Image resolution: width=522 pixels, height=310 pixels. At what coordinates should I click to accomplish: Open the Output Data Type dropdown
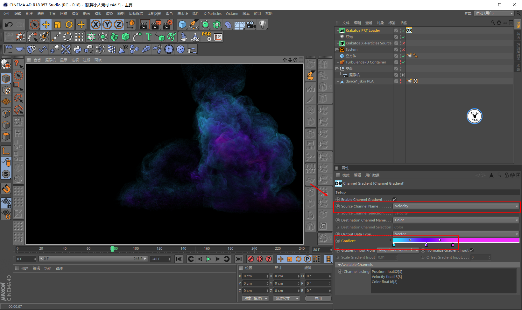[x=456, y=234]
